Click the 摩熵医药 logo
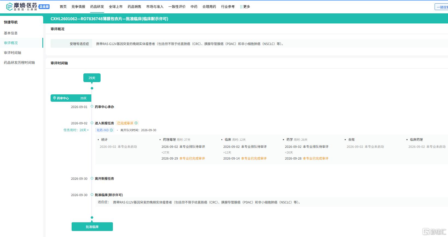448x237 pixels. pos(22,7)
